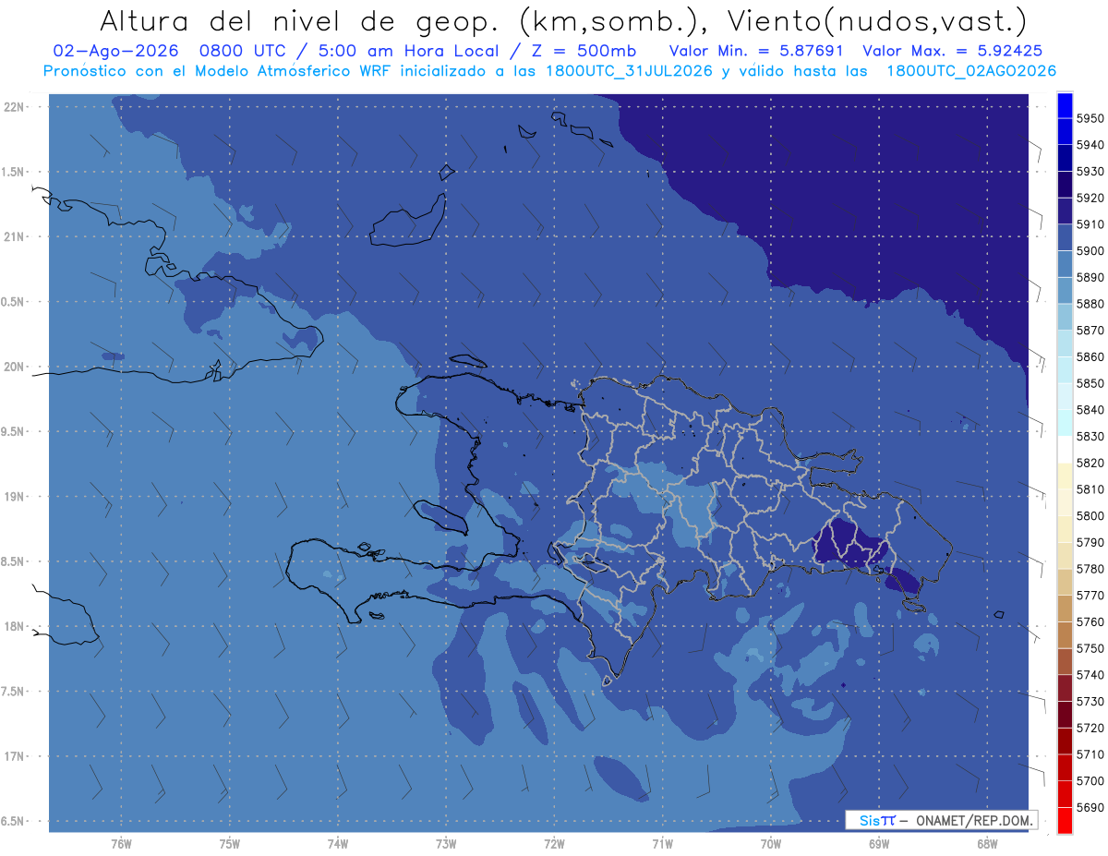Click the '5690' colorbar label
This screenshot has height=856, width=1108.
pos(1090,807)
